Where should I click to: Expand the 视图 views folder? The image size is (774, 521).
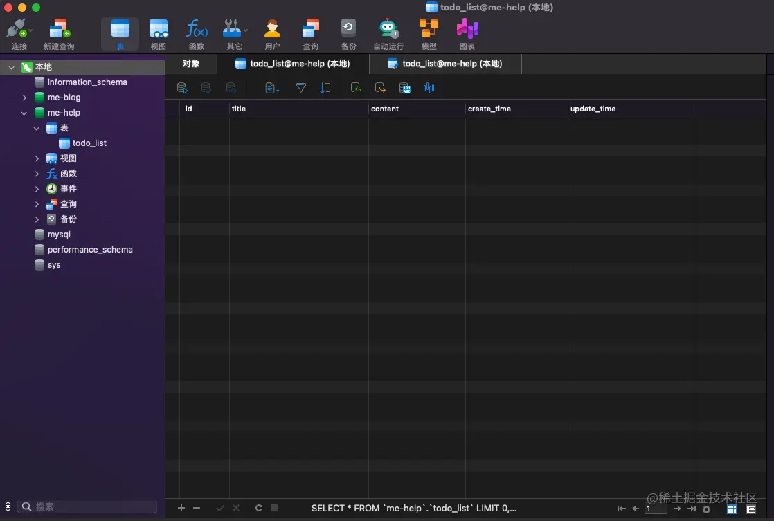point(37,158)
